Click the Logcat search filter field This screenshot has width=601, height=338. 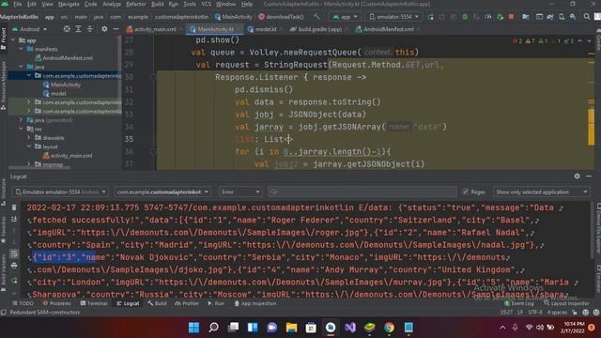pos(362,192)
